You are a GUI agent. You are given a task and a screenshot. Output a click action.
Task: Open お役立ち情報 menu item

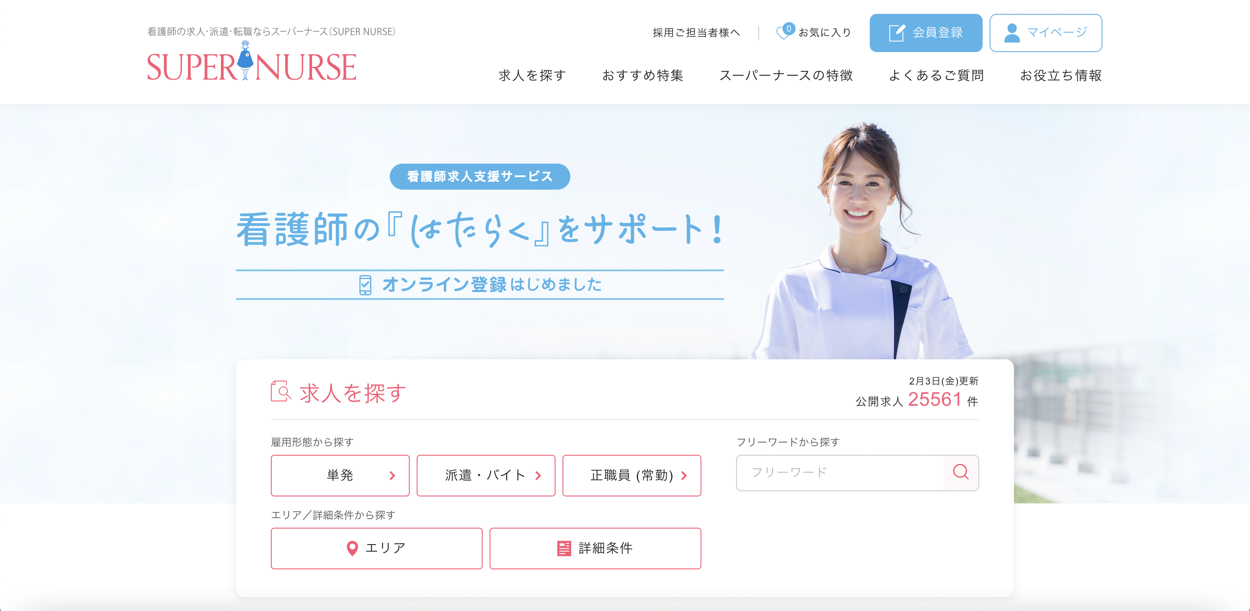pos(1060,75)
